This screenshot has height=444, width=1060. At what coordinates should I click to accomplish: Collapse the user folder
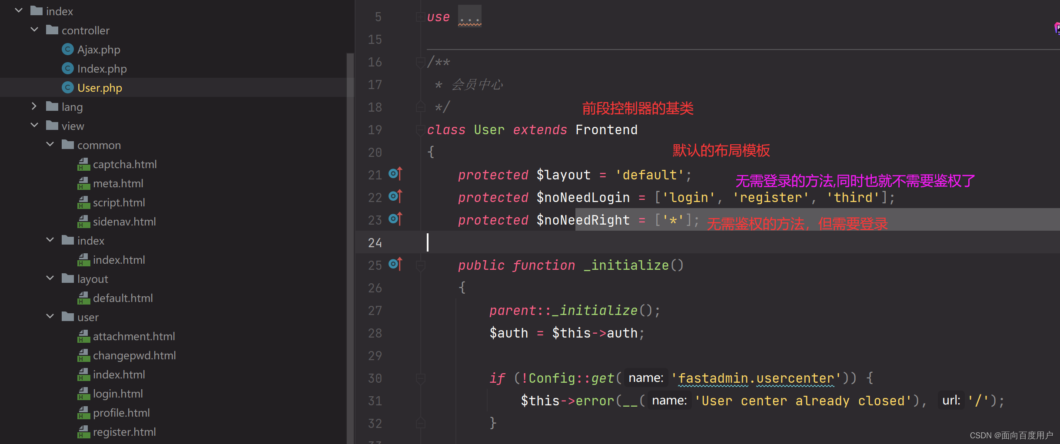[50, 316]
